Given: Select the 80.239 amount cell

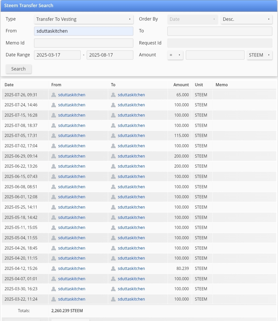Looking at the screenshot, I should coord(183,268).
